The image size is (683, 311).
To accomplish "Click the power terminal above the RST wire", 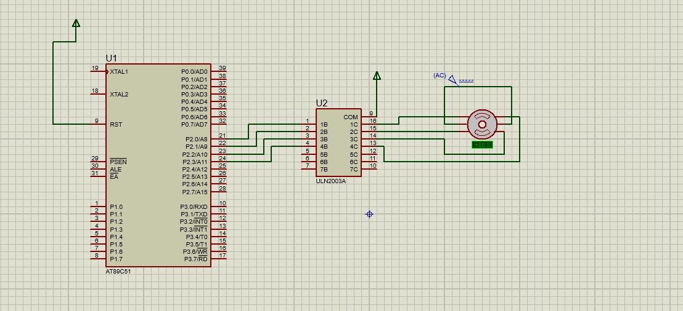I will coord(76,24).
